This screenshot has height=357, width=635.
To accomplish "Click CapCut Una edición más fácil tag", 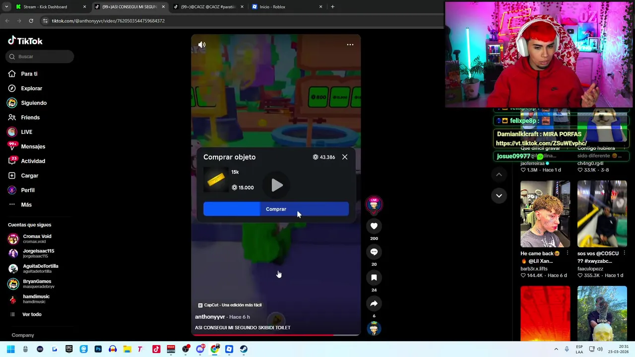I will tap(230, 305).
